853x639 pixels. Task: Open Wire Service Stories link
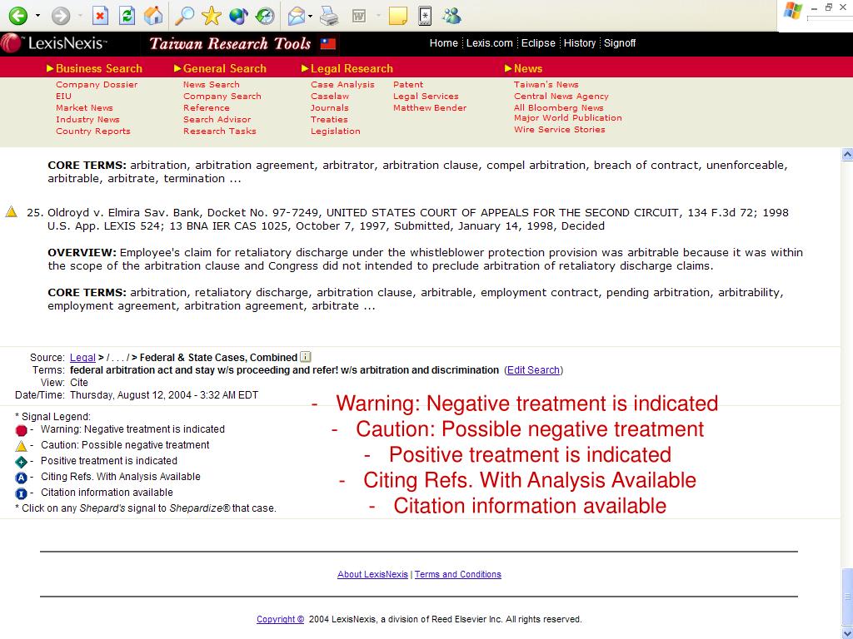pos(560,129)
